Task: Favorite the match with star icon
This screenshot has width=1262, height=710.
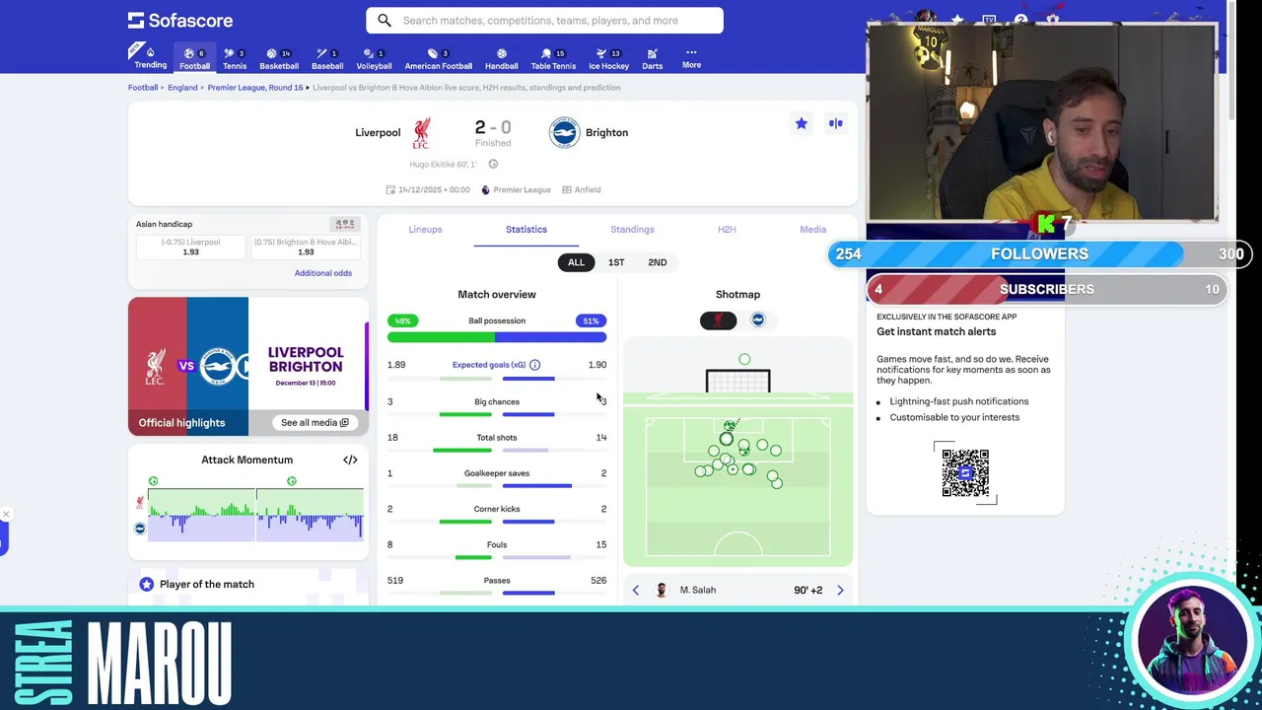Action: 801,123
